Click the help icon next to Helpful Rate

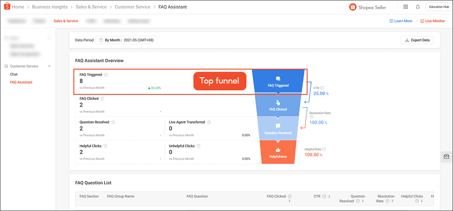click(324, 149)
